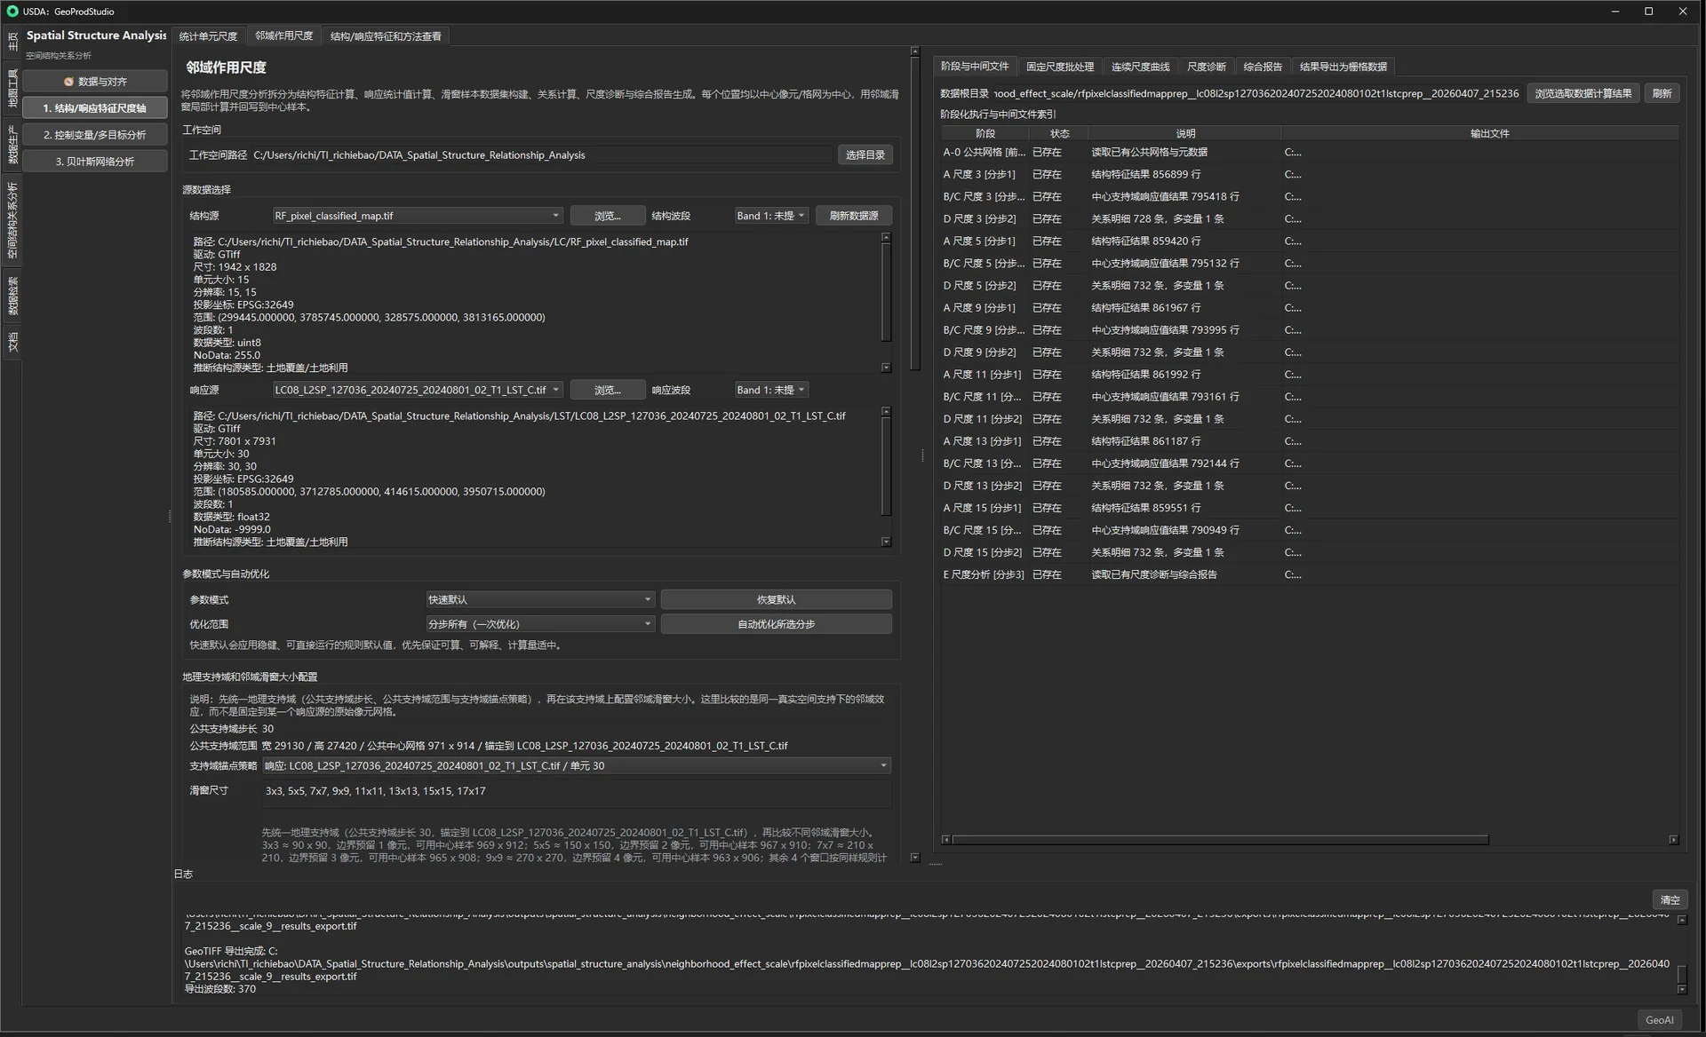Click the 阶段 column header
The image size is (1706, 1037).
985,133
